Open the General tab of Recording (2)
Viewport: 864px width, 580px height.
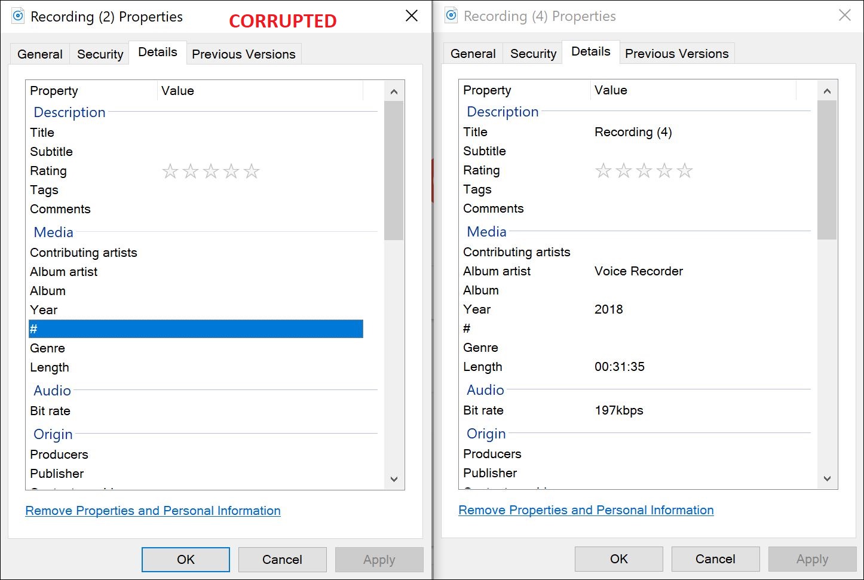tap(40, 54)
